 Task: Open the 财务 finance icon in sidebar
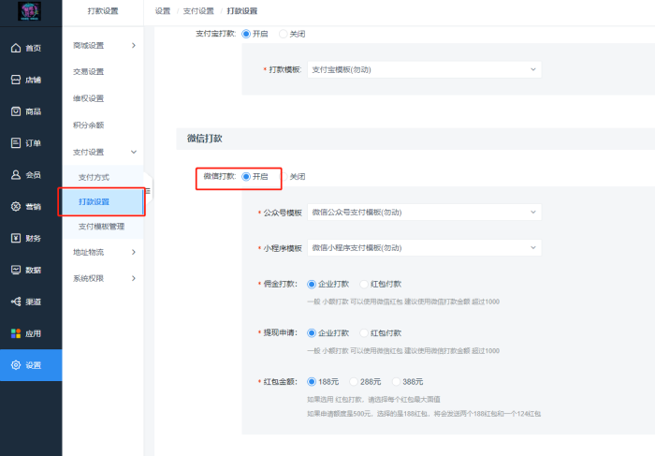[x=16, y=238]
